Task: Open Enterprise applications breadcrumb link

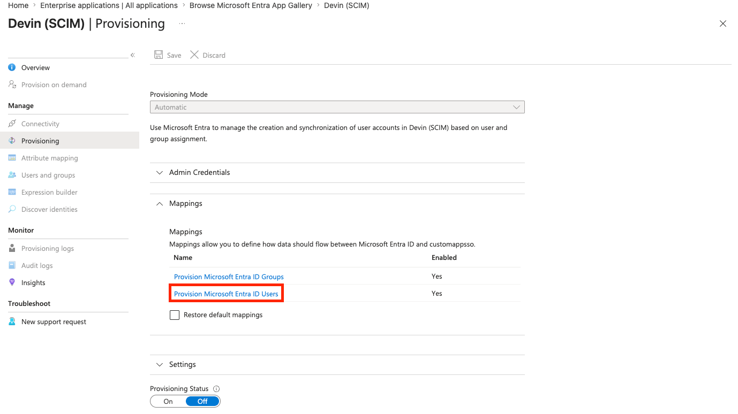Action: [x=109, y=5]
